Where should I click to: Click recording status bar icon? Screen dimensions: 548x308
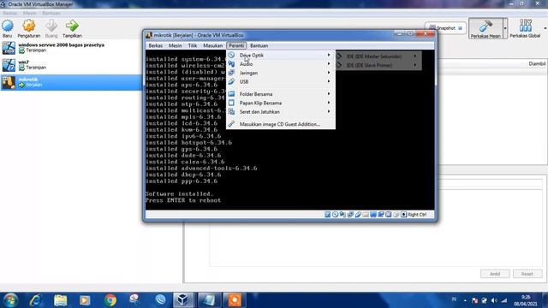coord(381,215)
